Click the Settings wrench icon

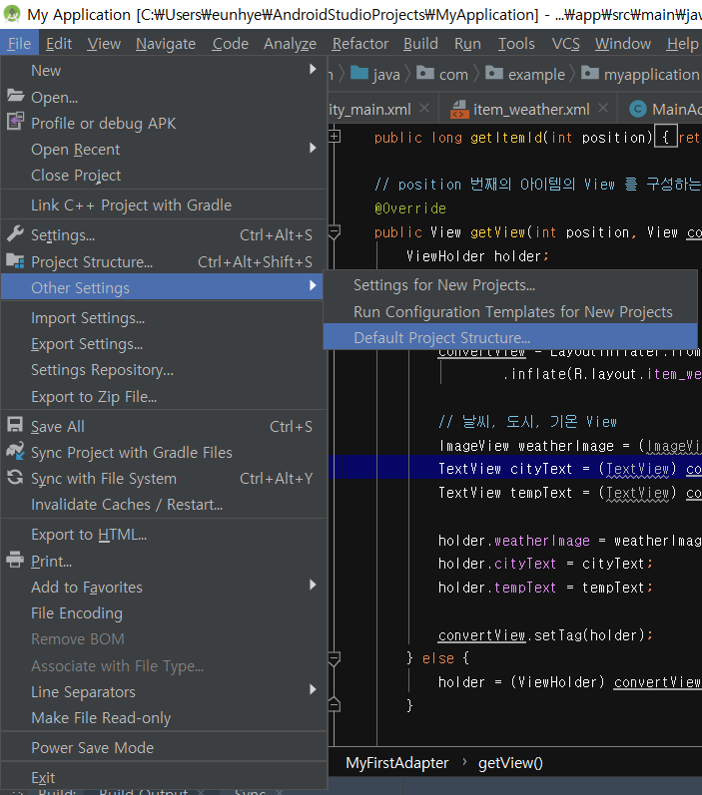[15, 233]
